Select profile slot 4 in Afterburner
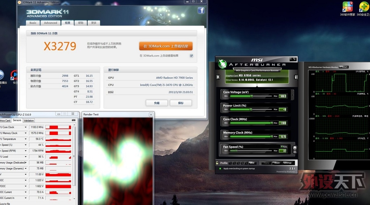This screenshot has height=205, width=370. 242,163
